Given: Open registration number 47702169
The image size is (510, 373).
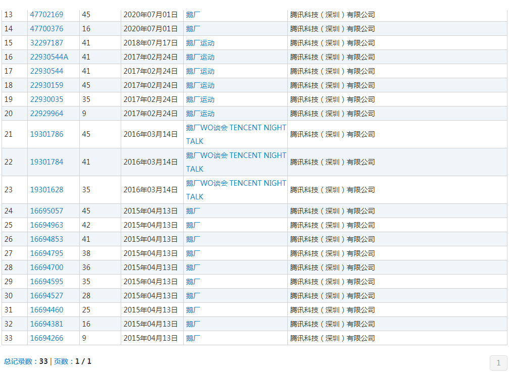Looking at the screenshot, I should click(46, 15).
